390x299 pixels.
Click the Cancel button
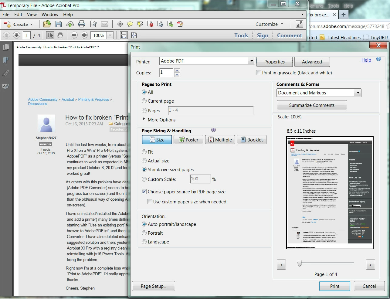[x=369, y=286]
